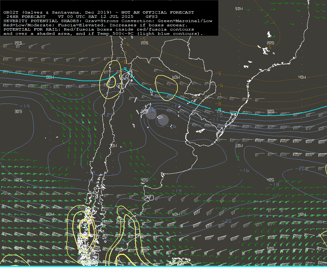Click the orange -5 contour label near Brazil

(218, 74)
